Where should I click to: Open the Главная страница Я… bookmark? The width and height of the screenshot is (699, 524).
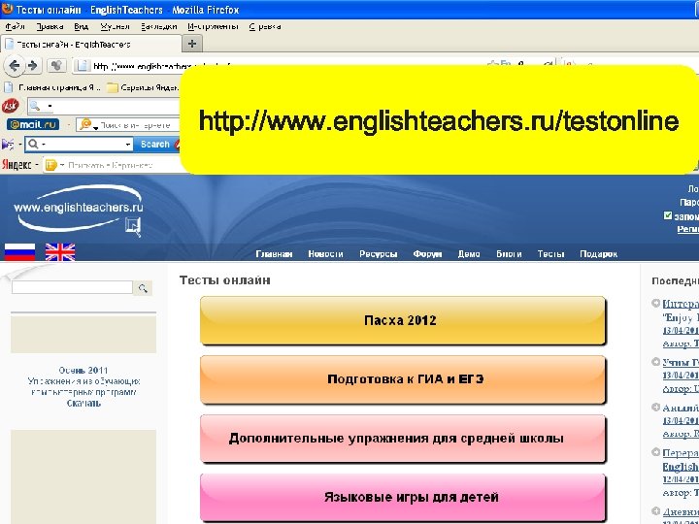point(52,87)
